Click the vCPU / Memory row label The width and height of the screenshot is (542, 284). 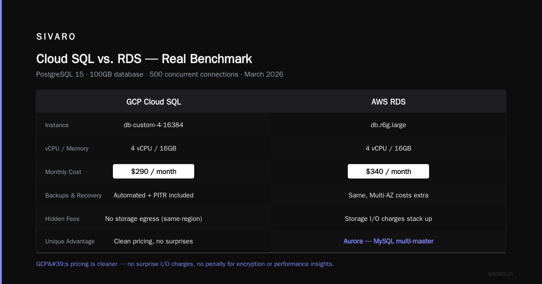click(67, 149)
